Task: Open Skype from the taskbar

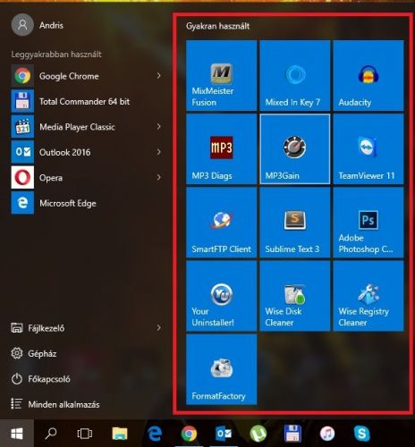Action: (x=362, y=434)
